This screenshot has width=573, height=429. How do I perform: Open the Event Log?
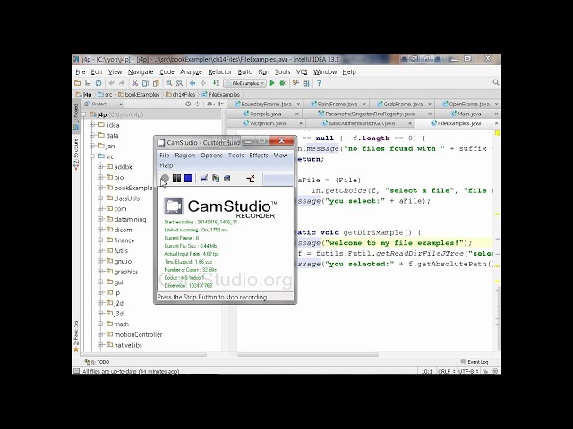click(475, 362)
